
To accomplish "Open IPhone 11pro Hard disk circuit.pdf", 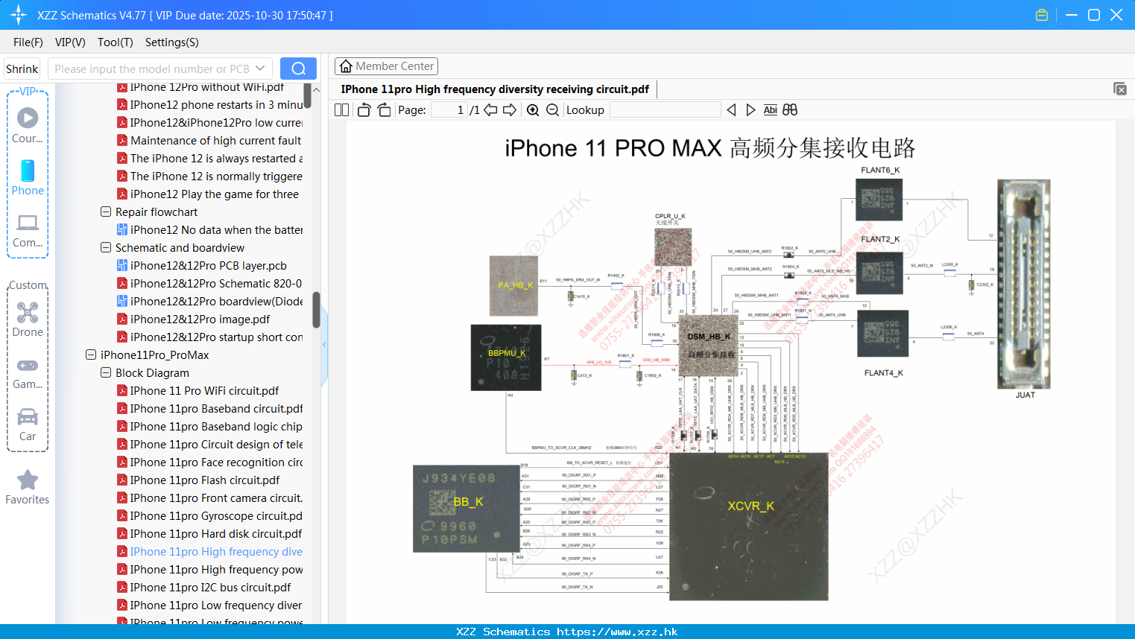I will point(210,534).
